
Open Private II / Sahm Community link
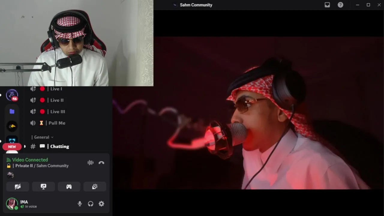coord(42,166)
